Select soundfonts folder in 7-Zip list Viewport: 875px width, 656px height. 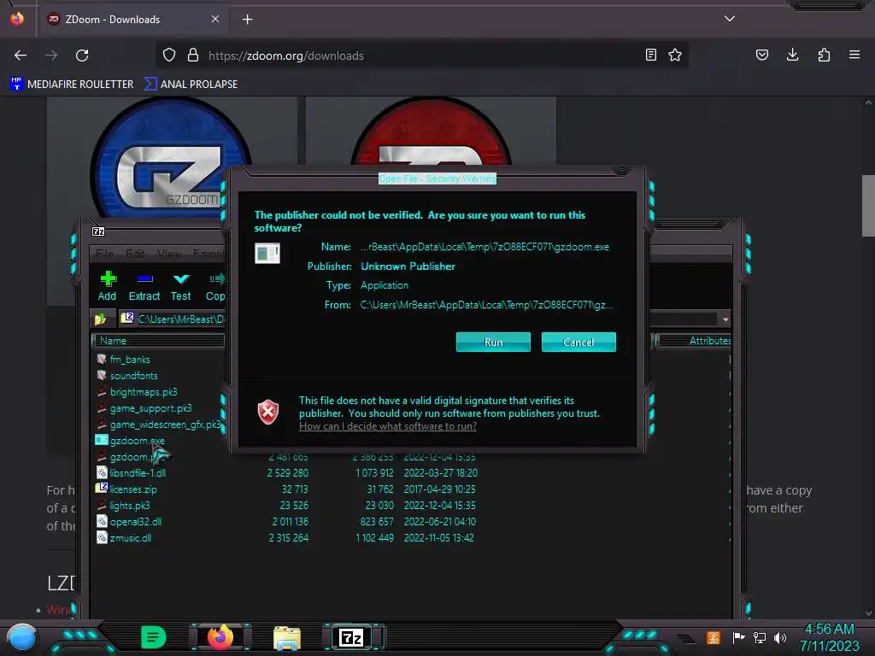(133, 376)
